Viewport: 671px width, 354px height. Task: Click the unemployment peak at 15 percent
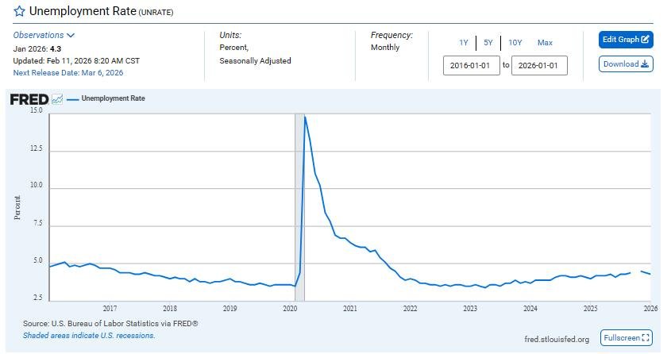pyautogui.click(x=305, y=117)
